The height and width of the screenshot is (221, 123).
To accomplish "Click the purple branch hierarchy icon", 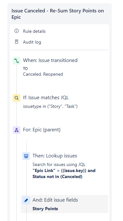I will (x=17, y=130).
